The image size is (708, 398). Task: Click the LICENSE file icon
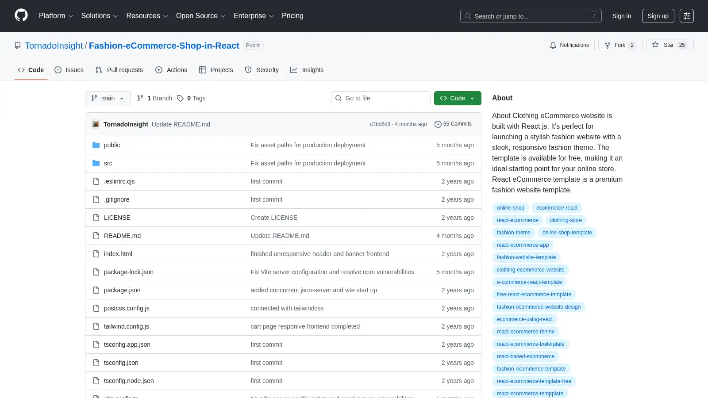pos(96,218)
